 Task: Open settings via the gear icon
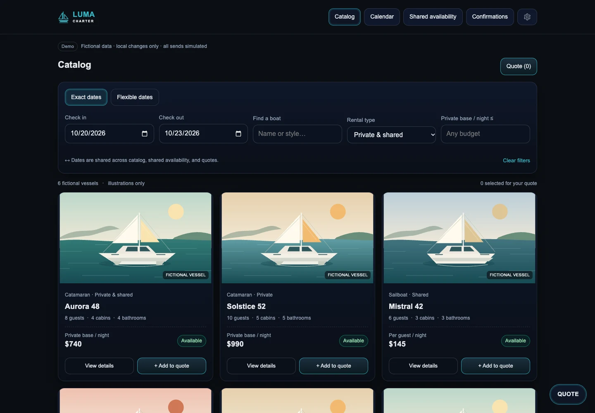coord(527,17)
